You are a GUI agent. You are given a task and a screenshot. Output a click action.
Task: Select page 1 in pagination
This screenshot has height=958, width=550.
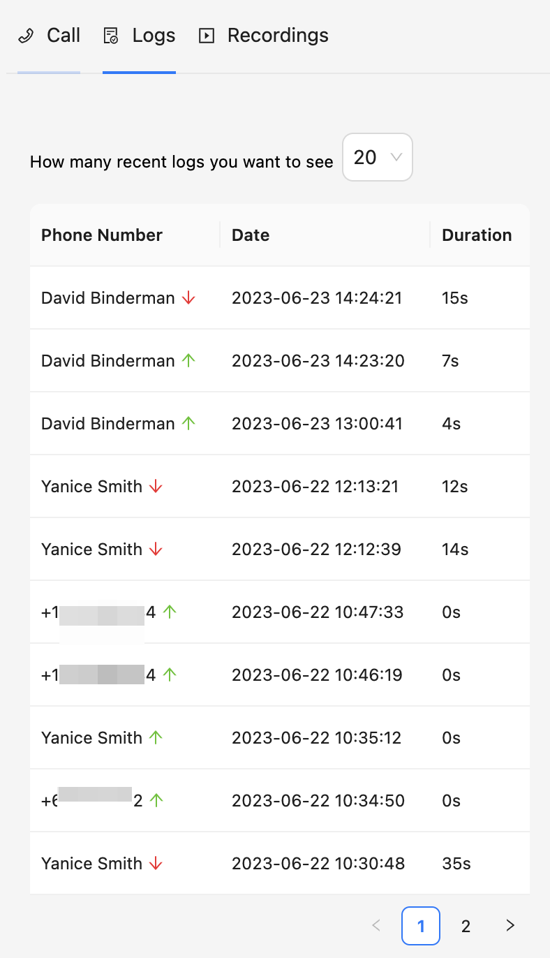point(421,926)
